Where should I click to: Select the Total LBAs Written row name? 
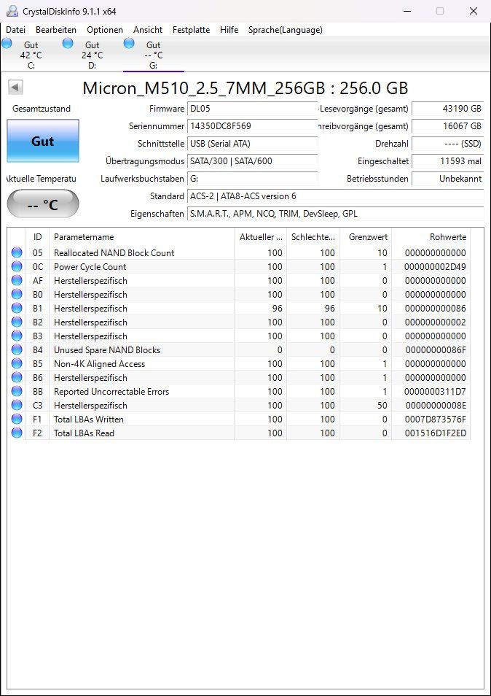[x=89, y=419]
